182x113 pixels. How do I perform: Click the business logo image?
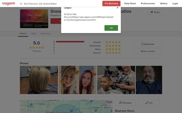point(34,19)
